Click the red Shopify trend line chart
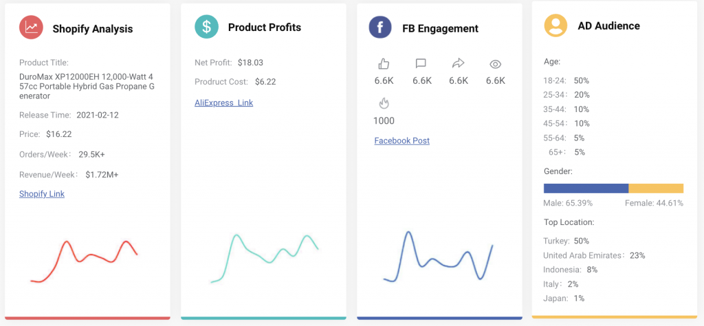704x326 pixels. 84,260
